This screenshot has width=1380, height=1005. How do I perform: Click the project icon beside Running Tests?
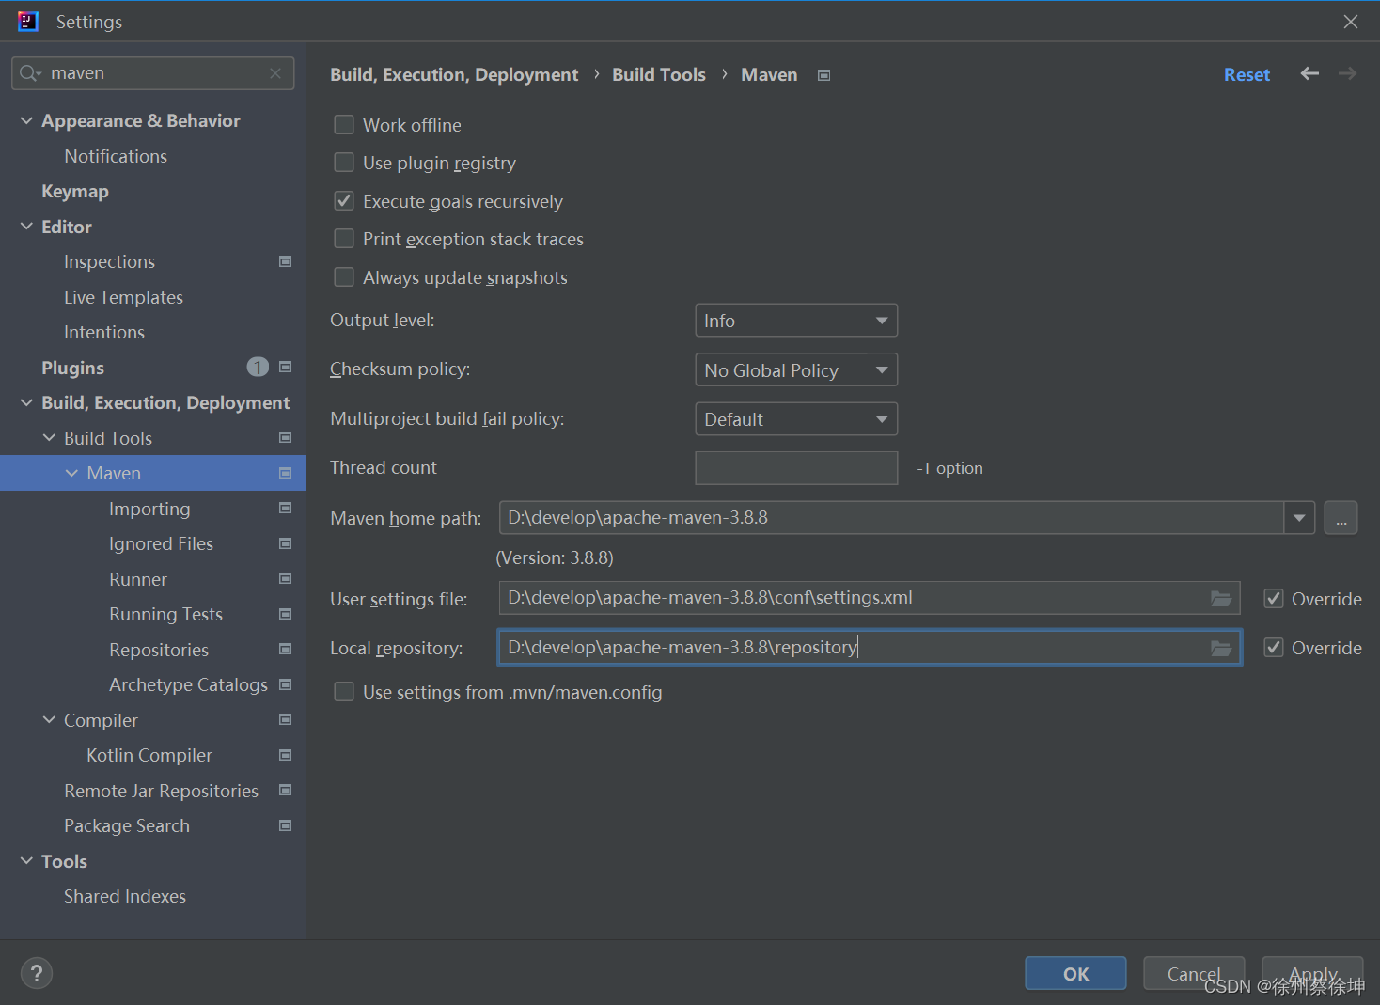(x=286, y=614)
